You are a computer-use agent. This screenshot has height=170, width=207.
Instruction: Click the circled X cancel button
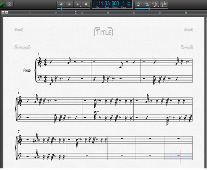pyautogui.click(x=9, y=4)
